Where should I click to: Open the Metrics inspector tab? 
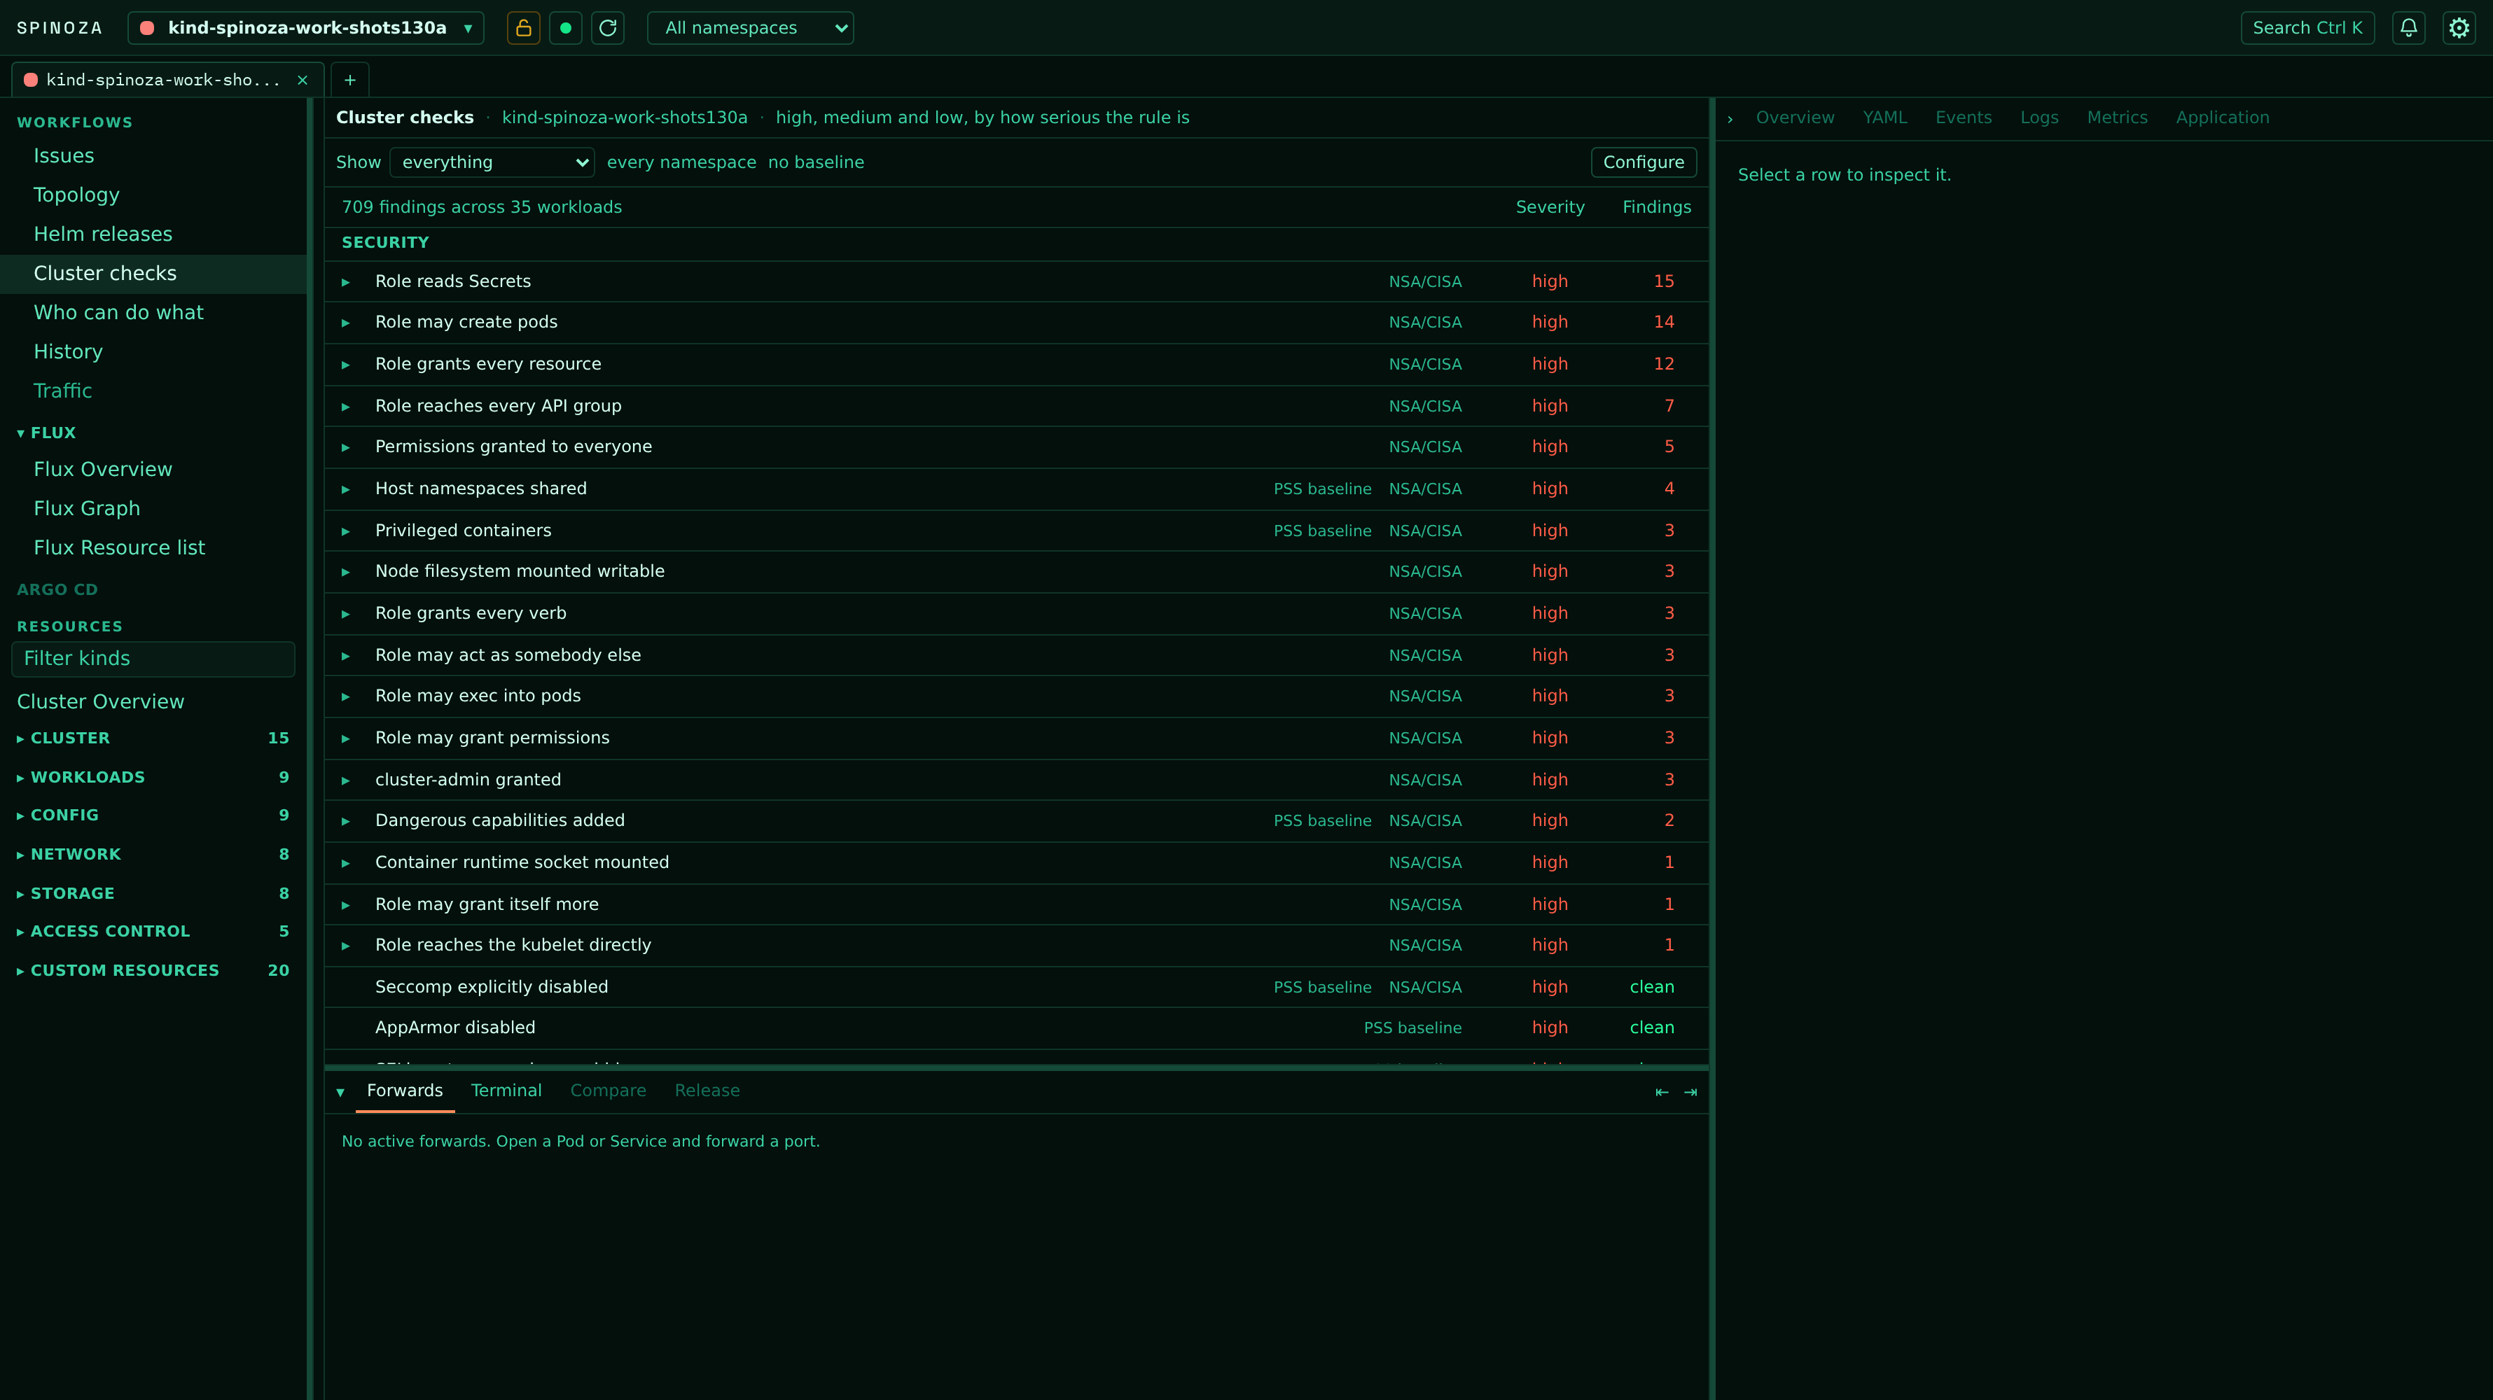click(2116, 117)
